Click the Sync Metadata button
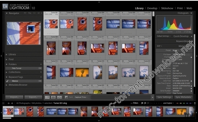This screenshot has height=122, width=198. (183, 97)
